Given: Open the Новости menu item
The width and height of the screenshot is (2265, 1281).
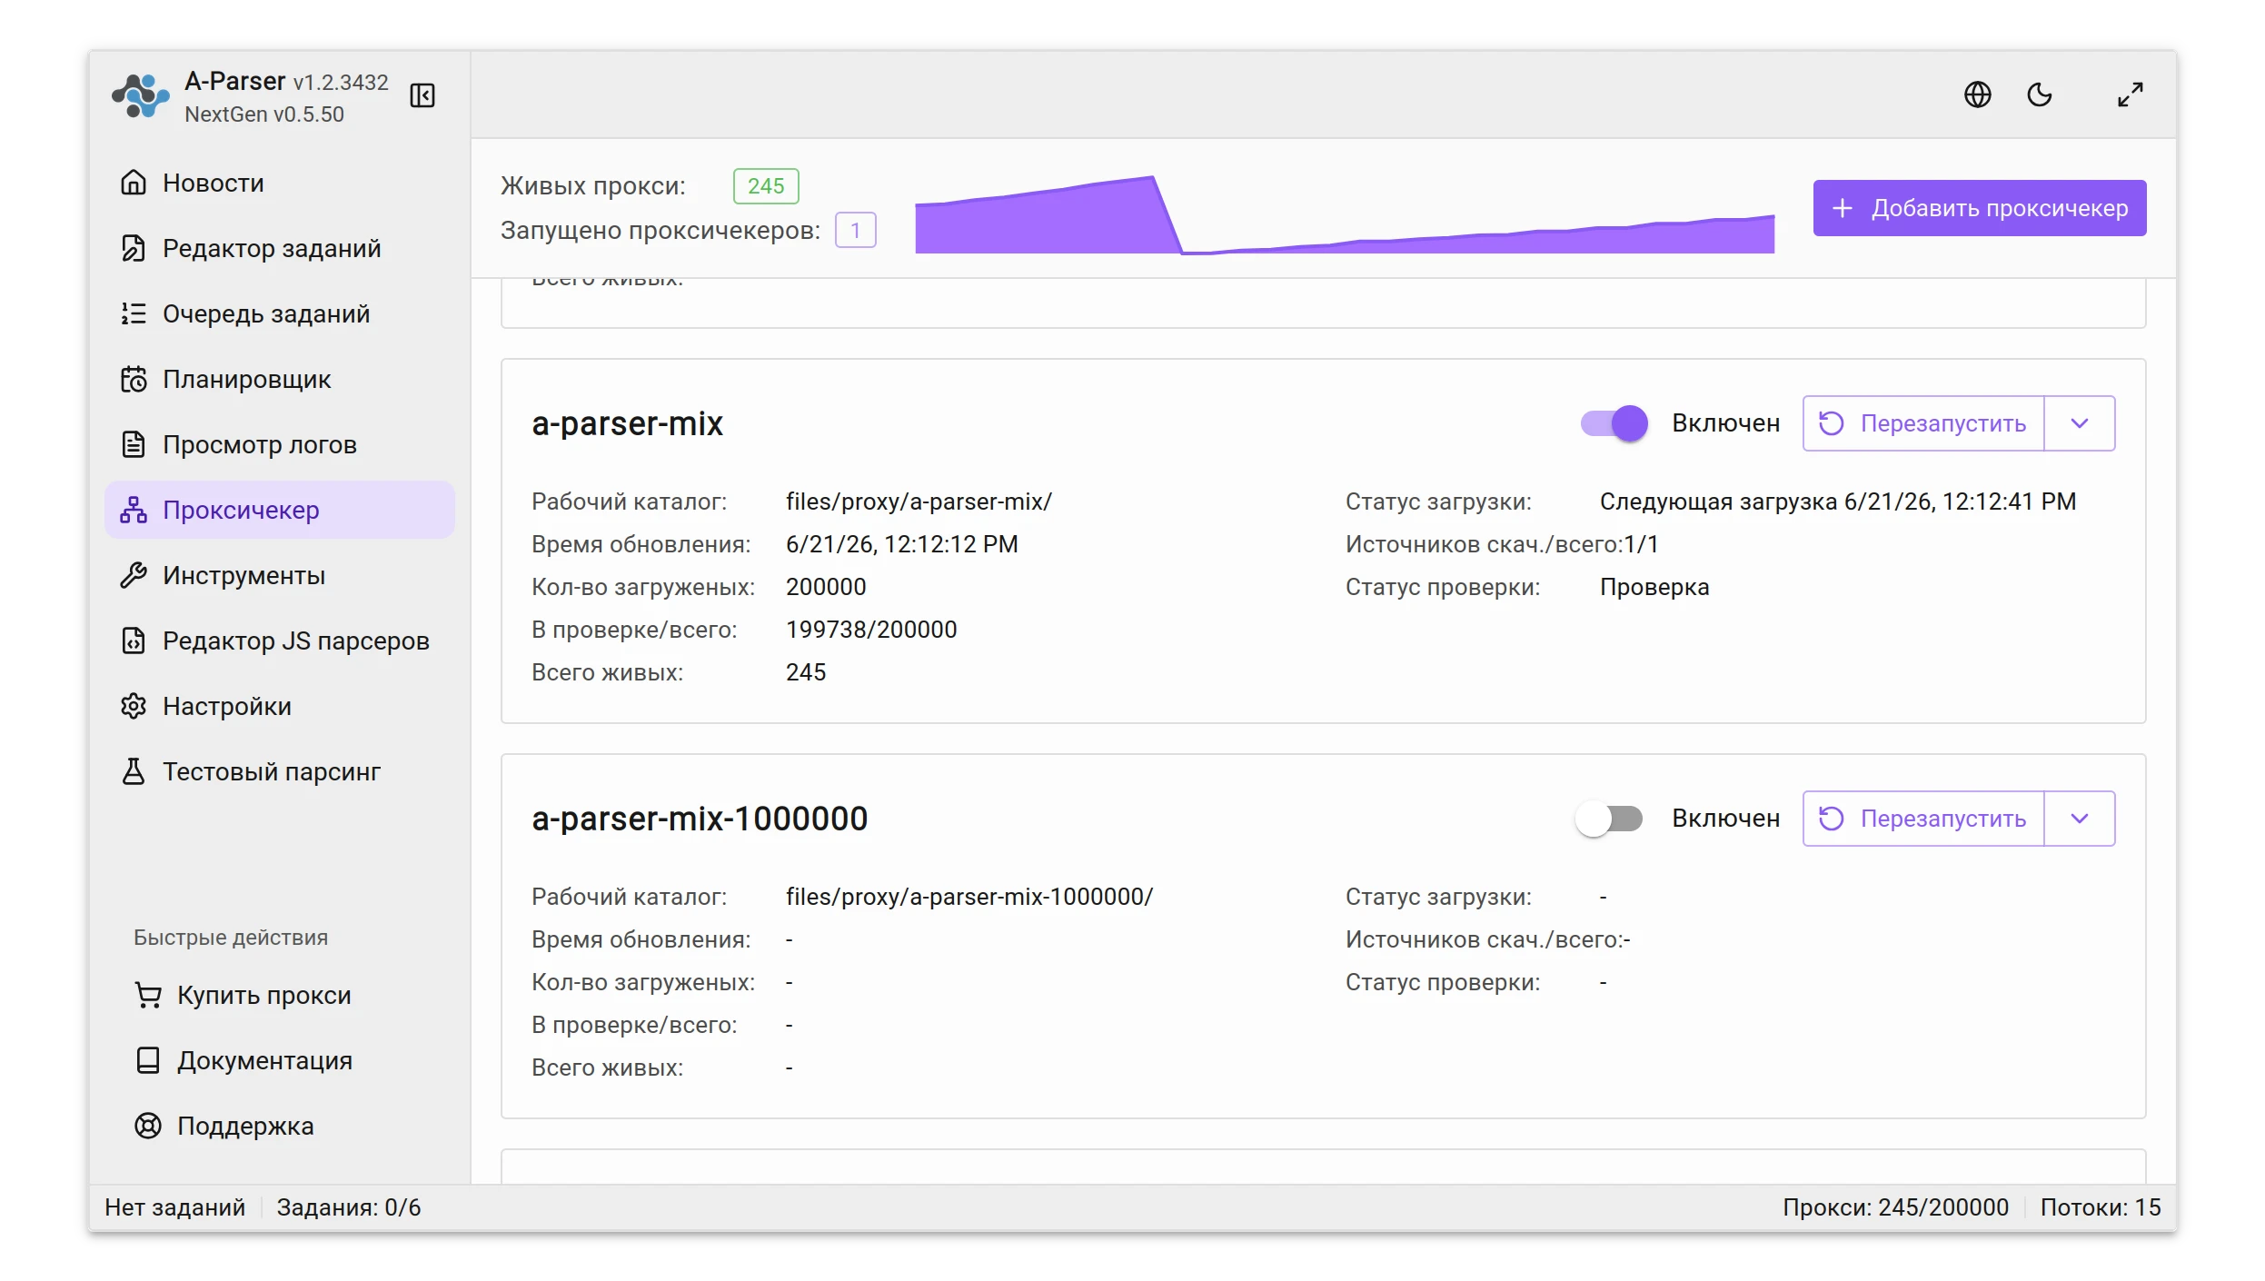Looking at the screenshot, I should [x=280, y=183].
